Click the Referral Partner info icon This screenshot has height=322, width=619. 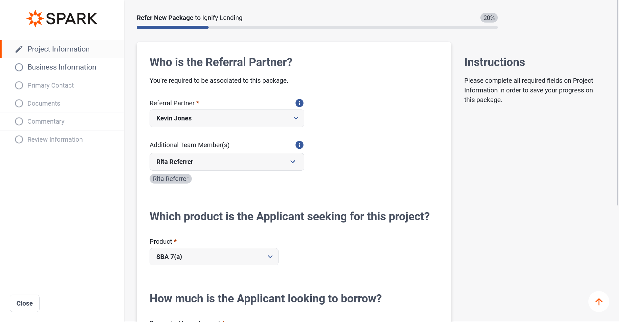pyautogui.click(x=299, y=103)
